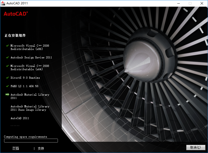The height and width of the screenshot is (153, 208).
Task: Click the checkmark beside Autodesk Design Review 2011
Action: tap(7, 57)
